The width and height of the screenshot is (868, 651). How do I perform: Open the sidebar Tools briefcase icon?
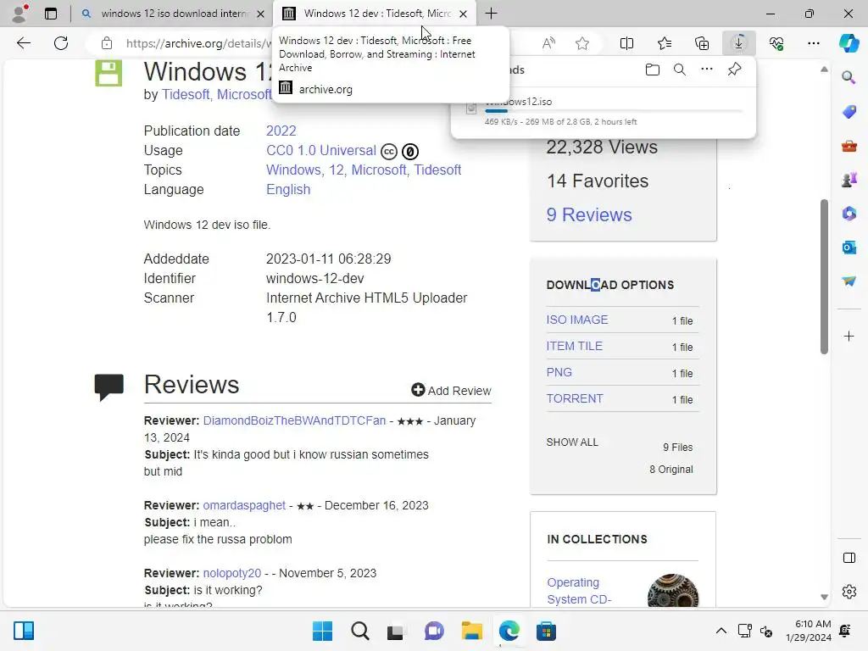tap(849, 146)
